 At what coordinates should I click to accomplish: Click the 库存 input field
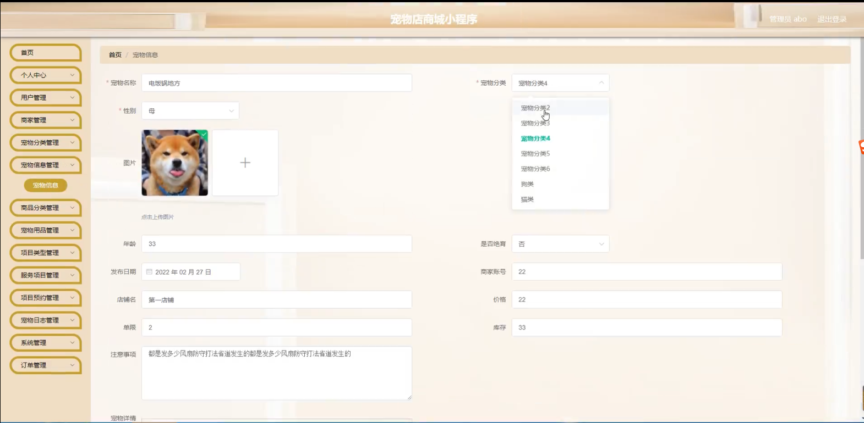point(647,327)
